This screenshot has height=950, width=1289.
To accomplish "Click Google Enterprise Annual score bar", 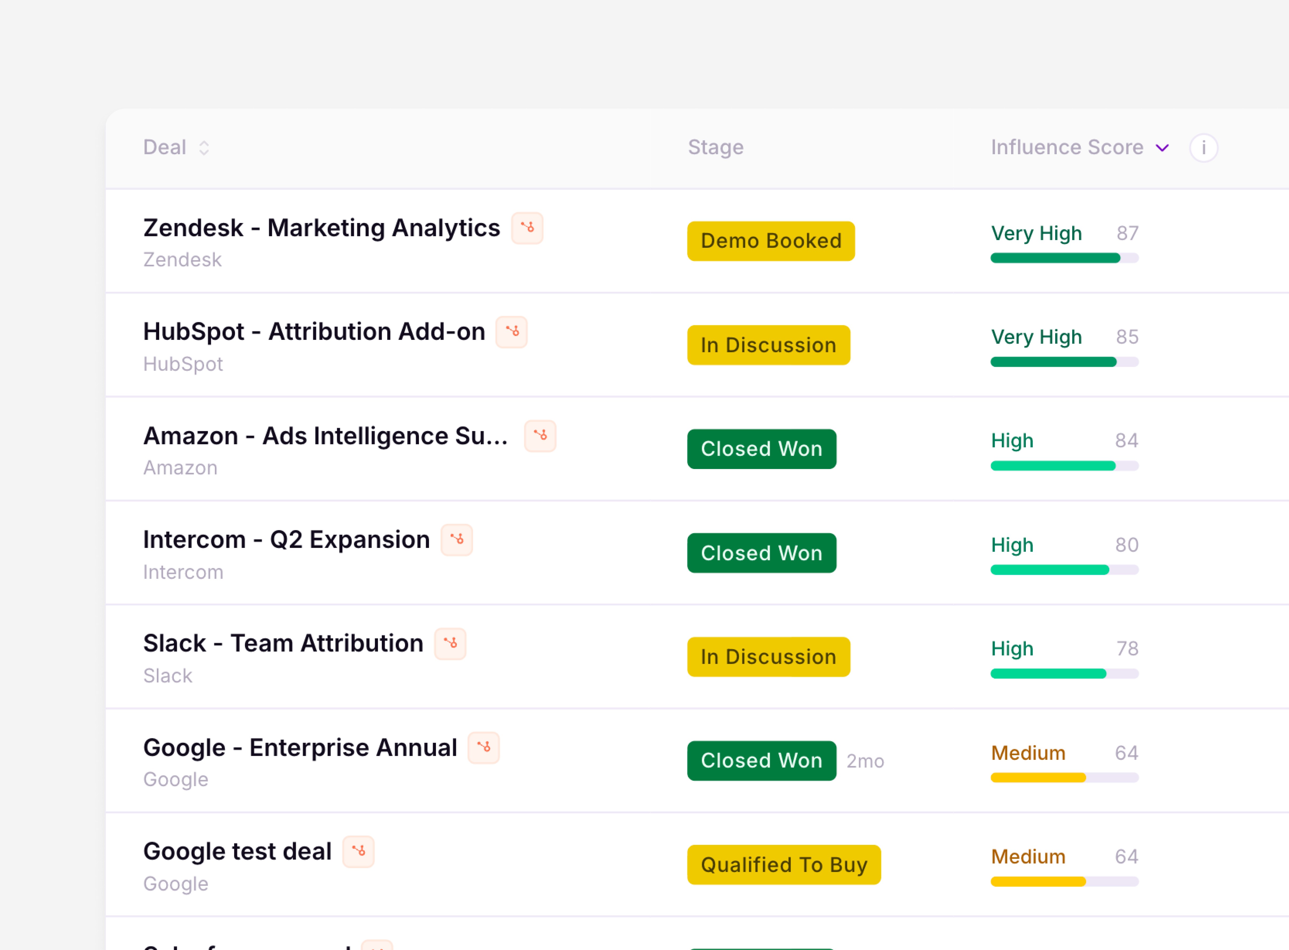I will point(1064,777).
